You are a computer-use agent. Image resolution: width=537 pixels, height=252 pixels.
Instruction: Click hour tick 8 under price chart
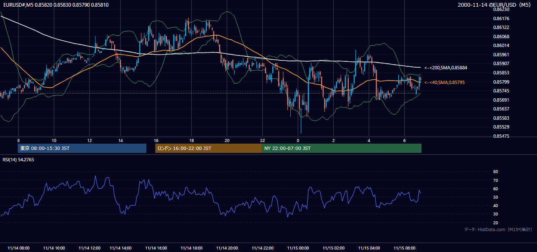pos(18,140)
